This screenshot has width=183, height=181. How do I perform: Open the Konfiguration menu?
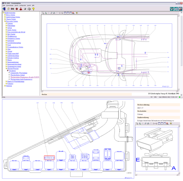click(x=23, y=5)
